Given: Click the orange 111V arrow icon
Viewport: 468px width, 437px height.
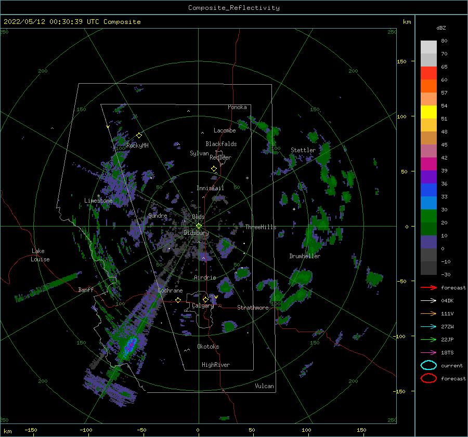Looking at the screenshot, I should click(x=428, y=313).
